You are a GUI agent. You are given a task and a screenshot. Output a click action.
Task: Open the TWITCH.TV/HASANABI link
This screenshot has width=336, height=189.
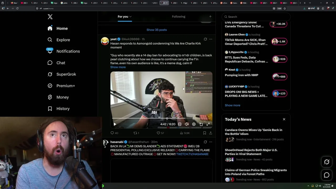(192, 154)
